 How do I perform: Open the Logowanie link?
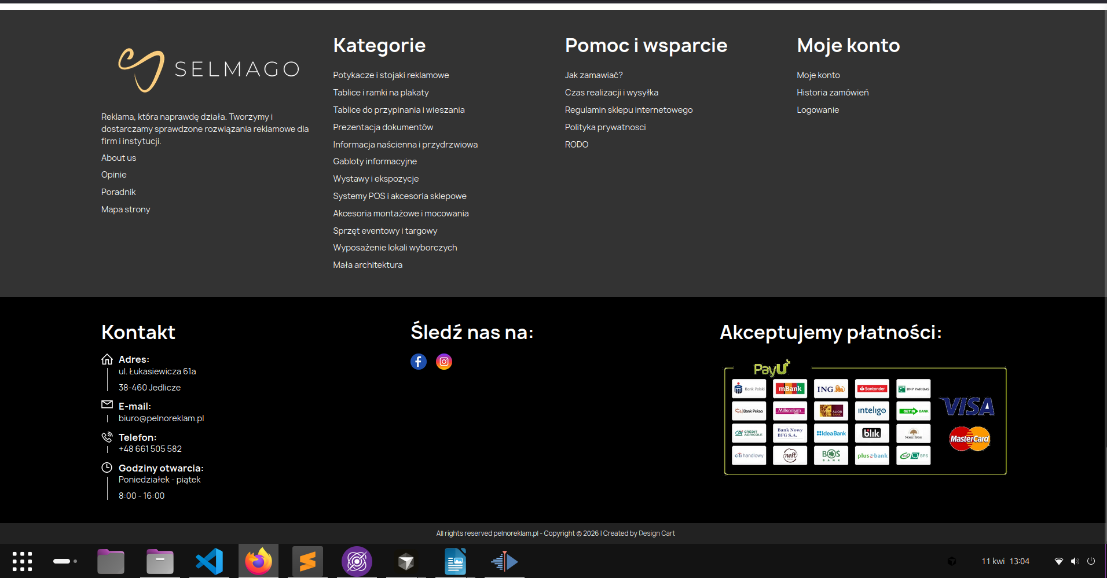pos(818,110)
